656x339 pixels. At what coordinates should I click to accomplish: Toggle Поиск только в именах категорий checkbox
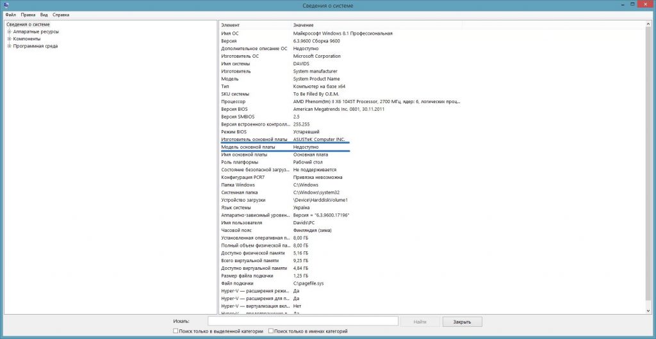click(x=272, y=331)
